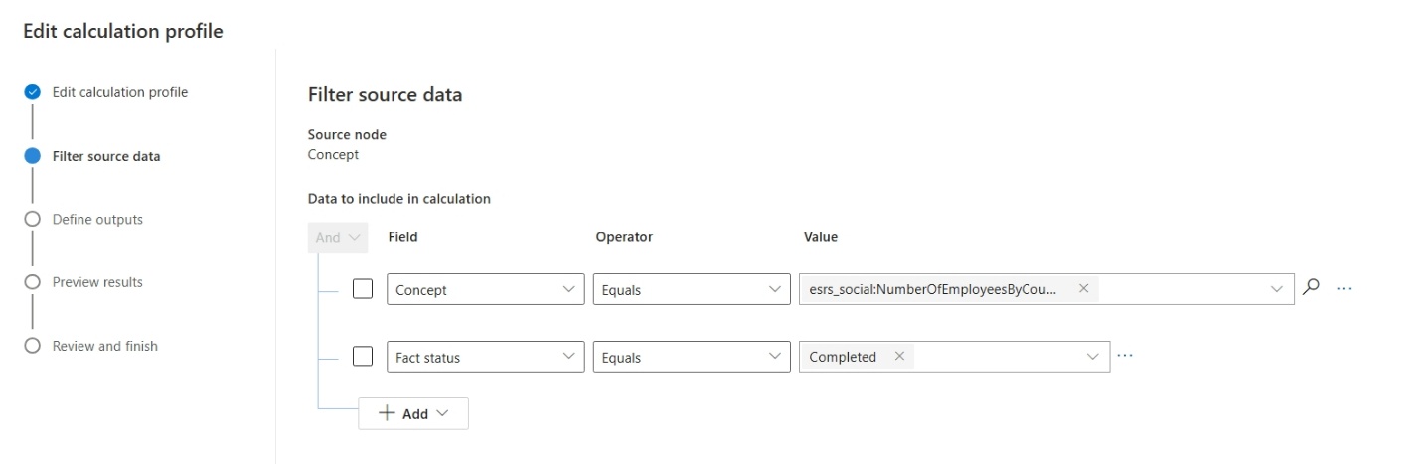Viewport: 1420px width, 464px height.
Task: Go to the Edit calculation profile step
Action: pos(120,92)
